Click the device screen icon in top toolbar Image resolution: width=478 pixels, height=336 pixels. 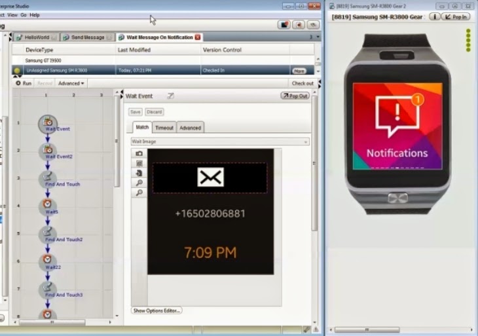(x=284, y=25)
